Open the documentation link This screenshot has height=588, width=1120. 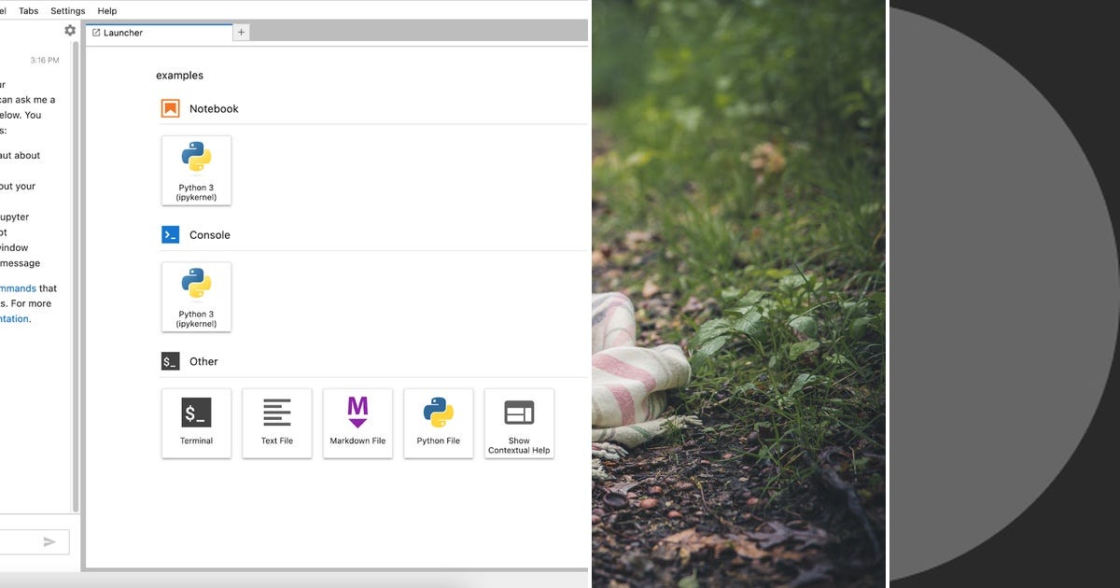(13, 318)
